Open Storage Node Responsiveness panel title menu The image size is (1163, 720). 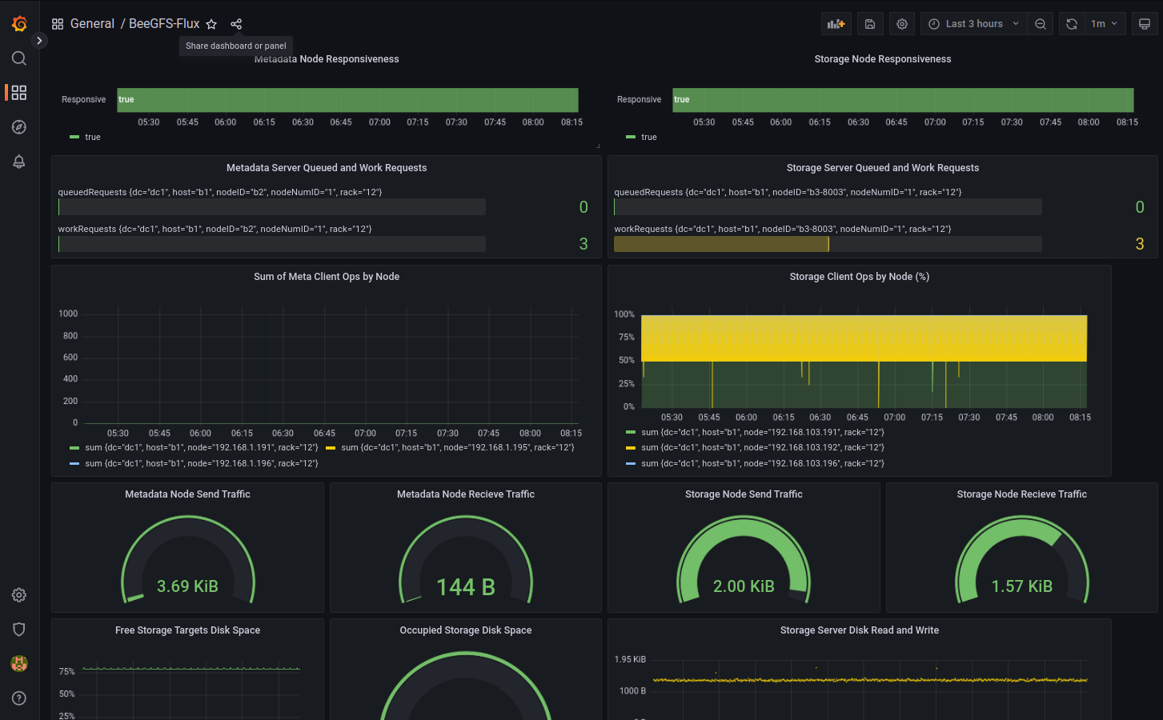coord(883,59)
